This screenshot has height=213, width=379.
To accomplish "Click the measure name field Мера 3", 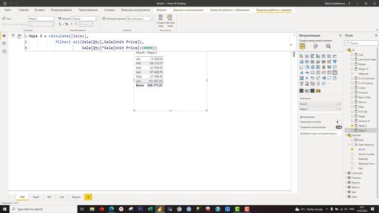I will pyautogui.click(x=41, y=18).
